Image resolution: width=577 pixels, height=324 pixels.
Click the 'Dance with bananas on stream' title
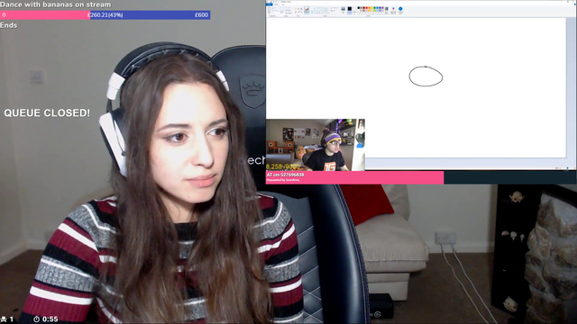click(55, 4)
